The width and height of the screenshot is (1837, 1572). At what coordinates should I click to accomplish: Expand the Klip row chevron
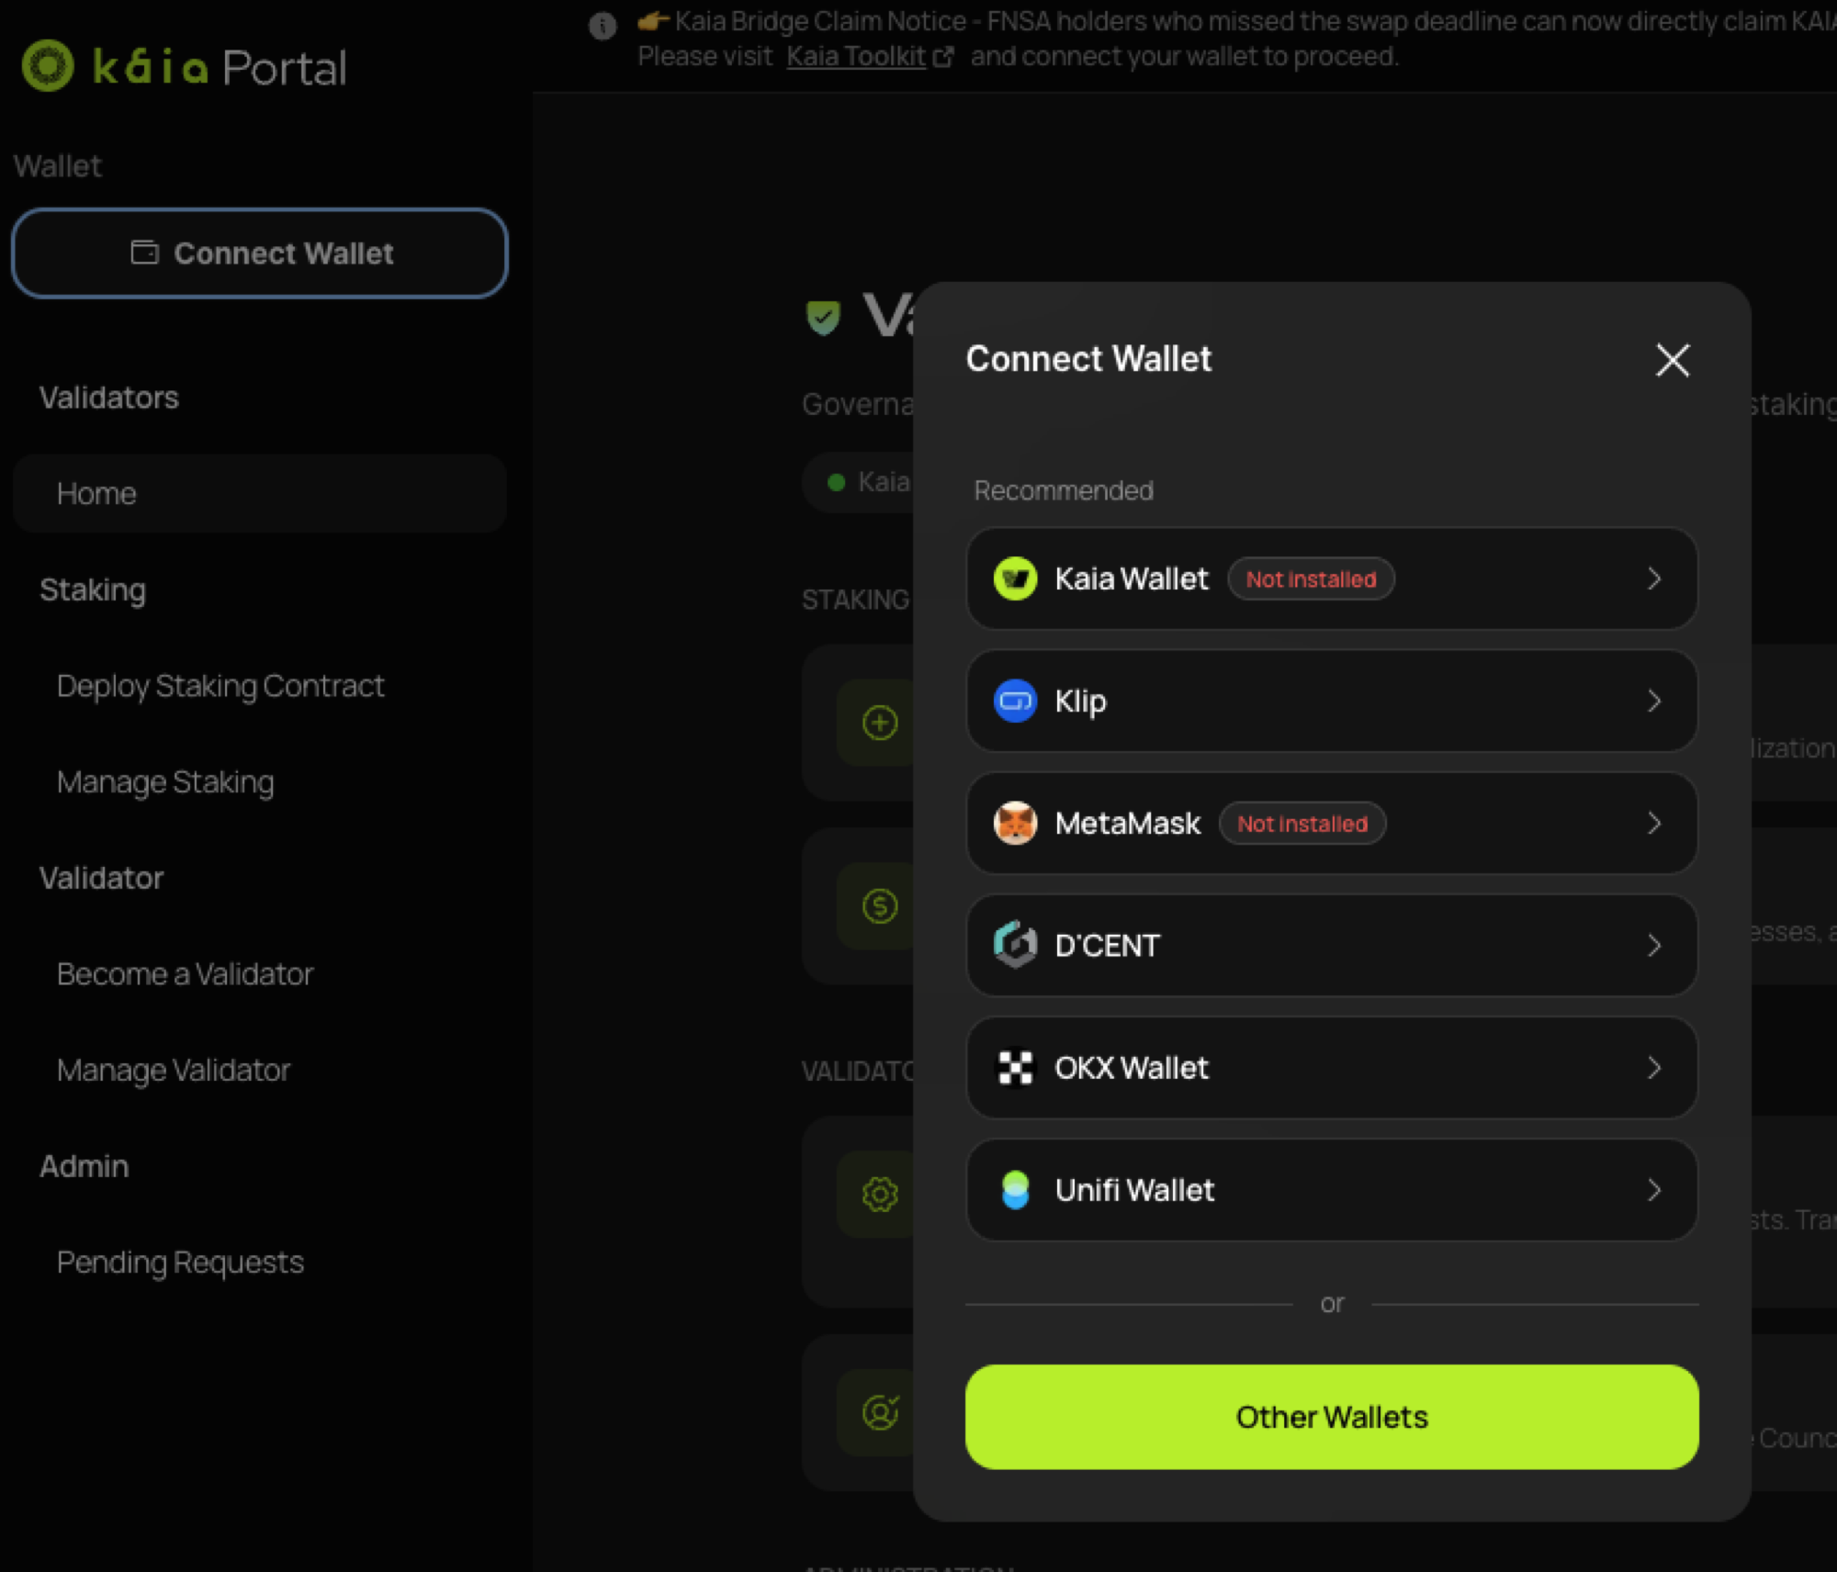pos(1654,701)
